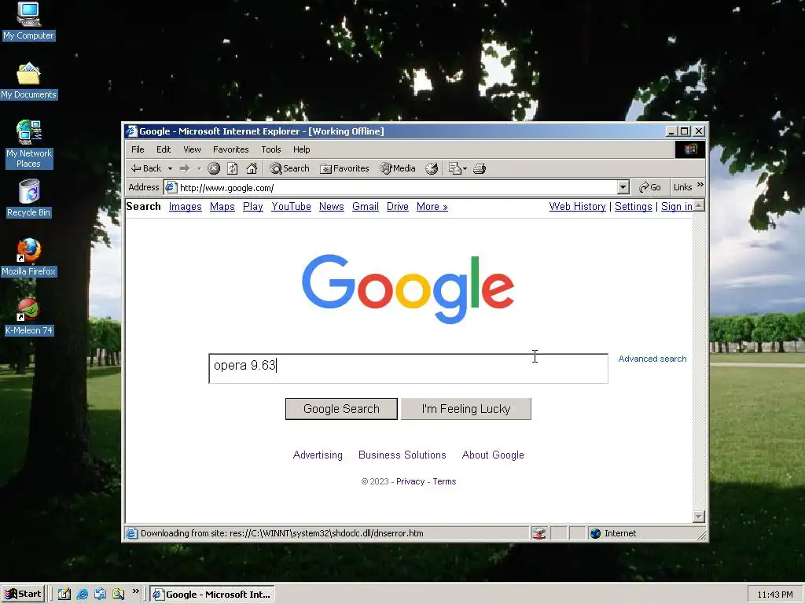
Task: Open the Search pane from toolbar
Action: [x=289, y=168]
